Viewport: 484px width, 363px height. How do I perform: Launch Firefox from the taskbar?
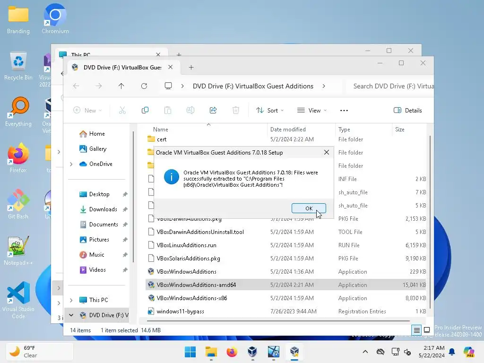pyautogui.click(x=232, y=352)
